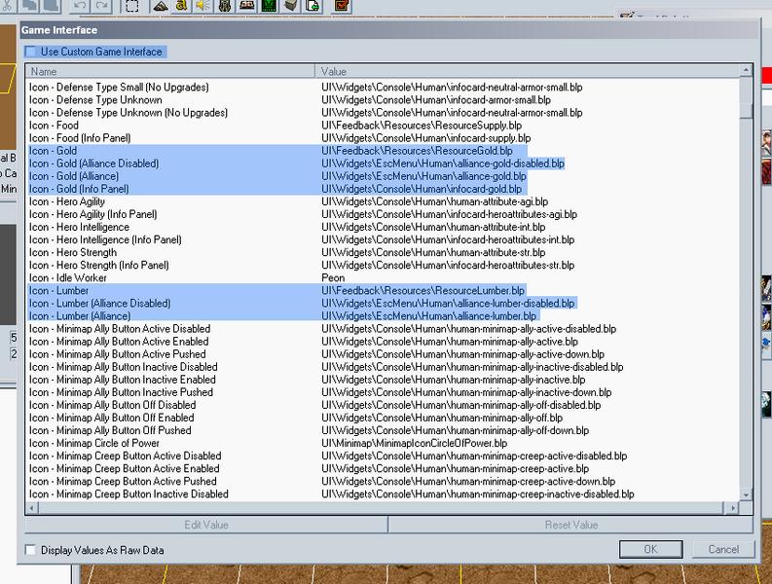Select the Icon - Food row

[x=383, y=125]
